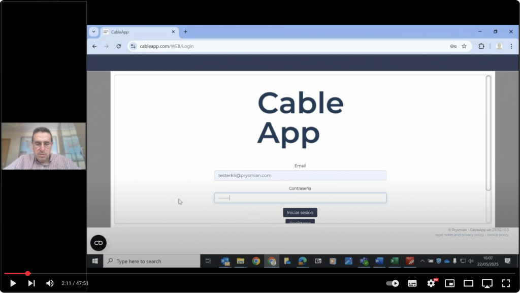
Task: Open Excel from the taskbar
Action: coord(394,261)
